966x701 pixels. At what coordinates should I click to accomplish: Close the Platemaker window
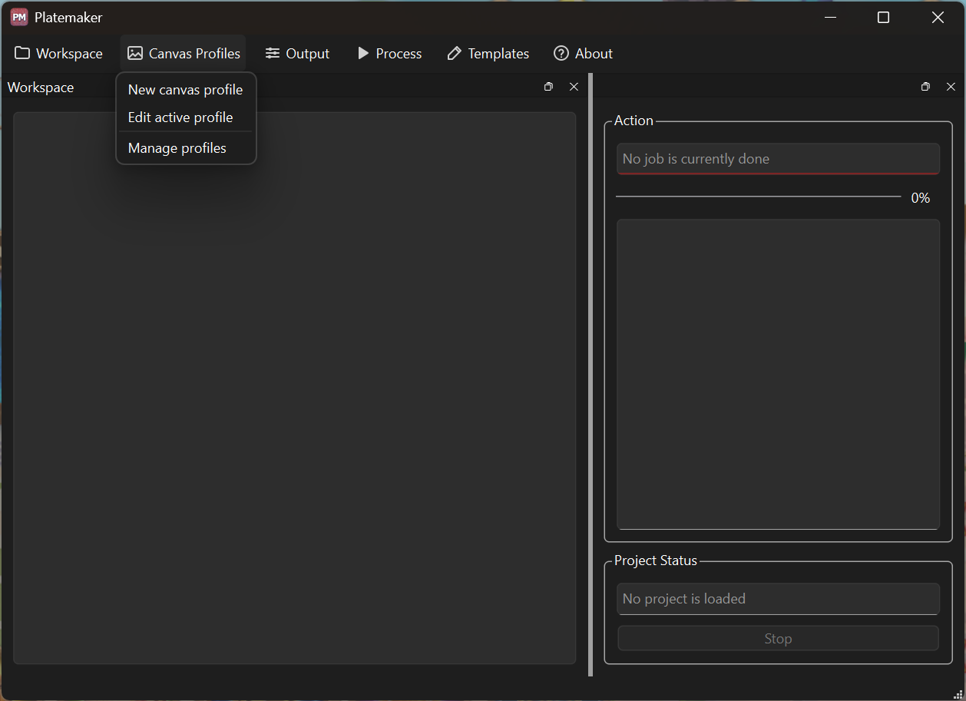click(x=938, y=17)
